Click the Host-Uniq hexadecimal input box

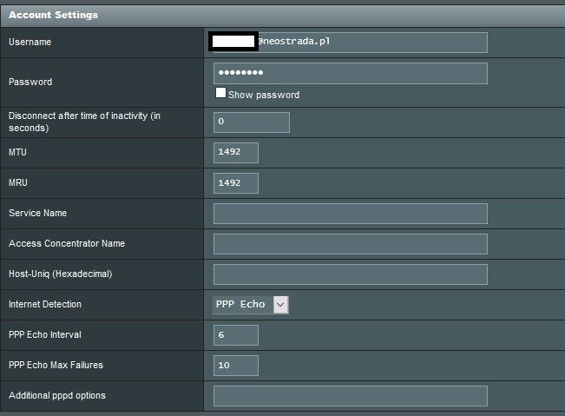pyautogui.click(x=350, y=274)
